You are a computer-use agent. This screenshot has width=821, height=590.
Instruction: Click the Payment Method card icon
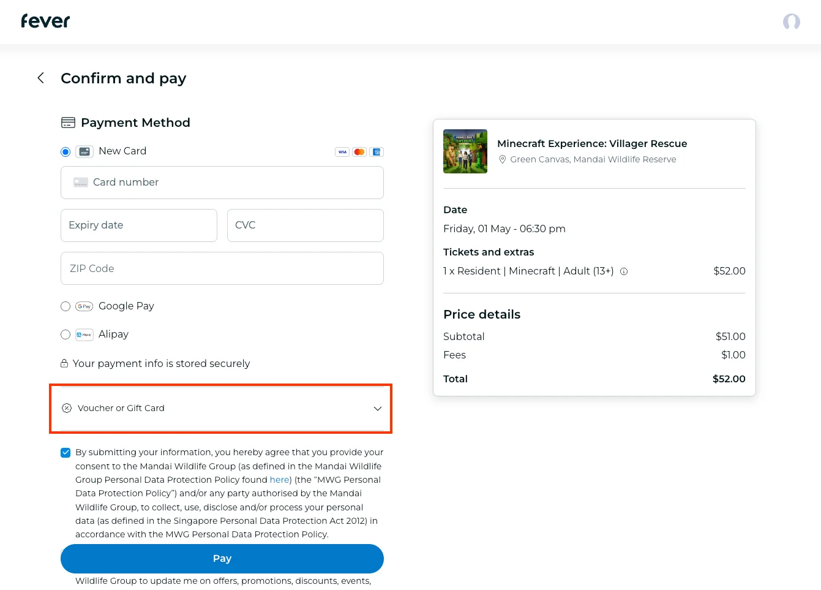pos(68,123)
